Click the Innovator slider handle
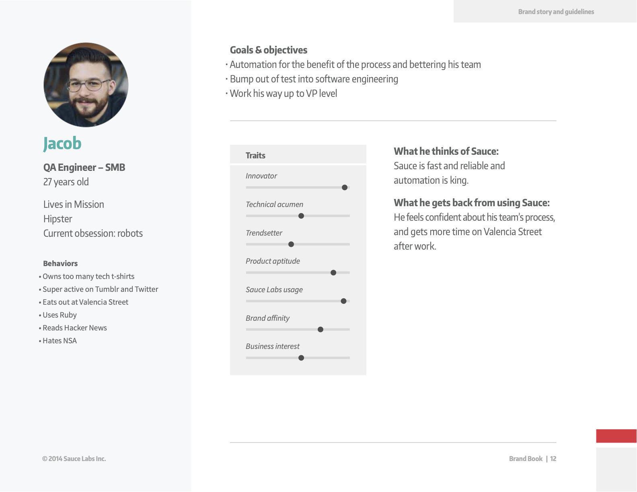 [x=345, y=187]
